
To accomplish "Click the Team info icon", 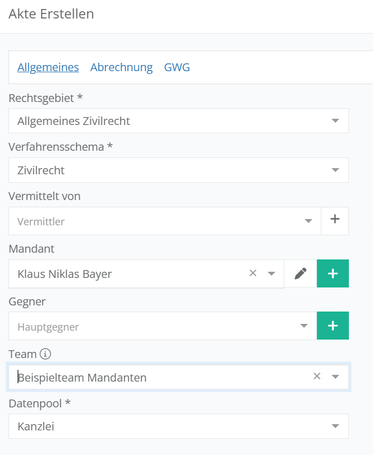I will click(x=45, y=354).
